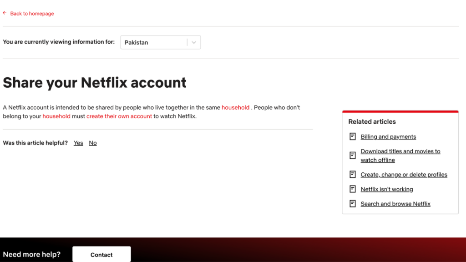The image size is (466, 262).
Task: Open Search and browse Netflix article
Action: click(x=395, y=204)
